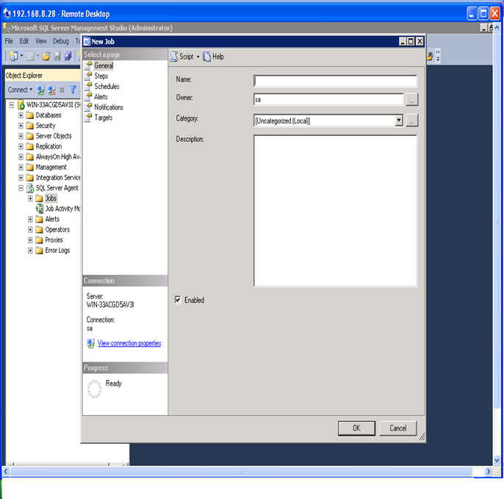Select the Alerts folder in Object Explorer
Image resolution: width=504 pixels, height=499 pixels.
pyautogui.click(x=52, y=219)
